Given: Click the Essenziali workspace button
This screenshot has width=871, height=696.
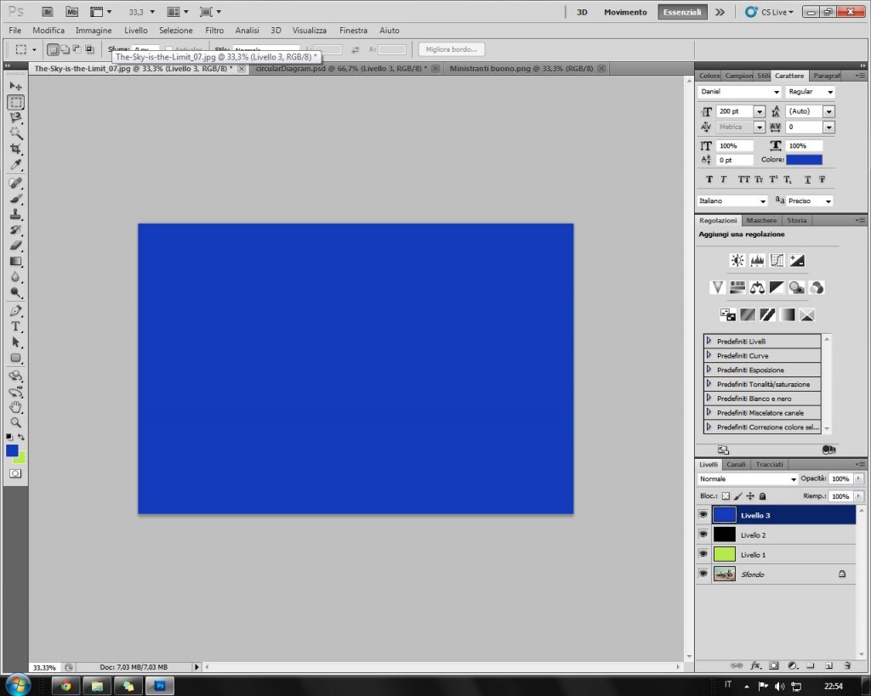Looking at the screenshot, I should coord(680,13).
